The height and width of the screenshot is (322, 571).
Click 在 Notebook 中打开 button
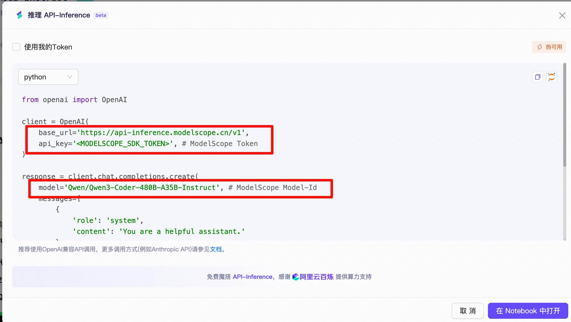tap(528, 311)
